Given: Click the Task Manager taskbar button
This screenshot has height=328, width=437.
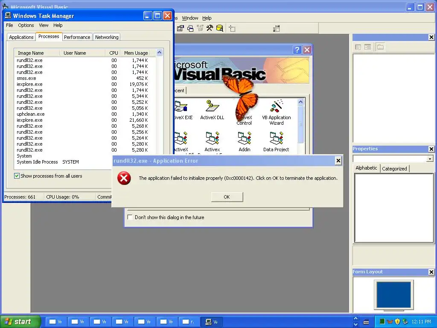Looking at the screenshot, I should pos(212,322).
